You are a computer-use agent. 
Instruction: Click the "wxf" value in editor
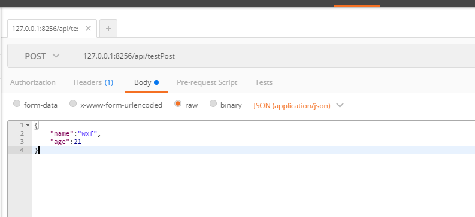(87, 133)
